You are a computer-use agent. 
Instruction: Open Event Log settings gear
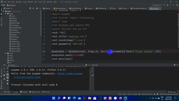[175, 65]
